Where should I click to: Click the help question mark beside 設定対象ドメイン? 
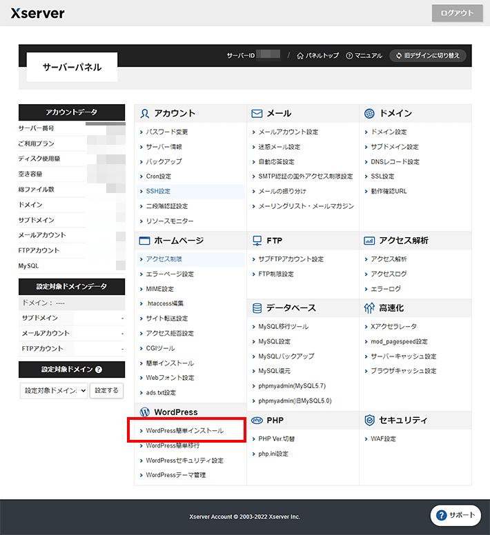click(x=98, y=370)
